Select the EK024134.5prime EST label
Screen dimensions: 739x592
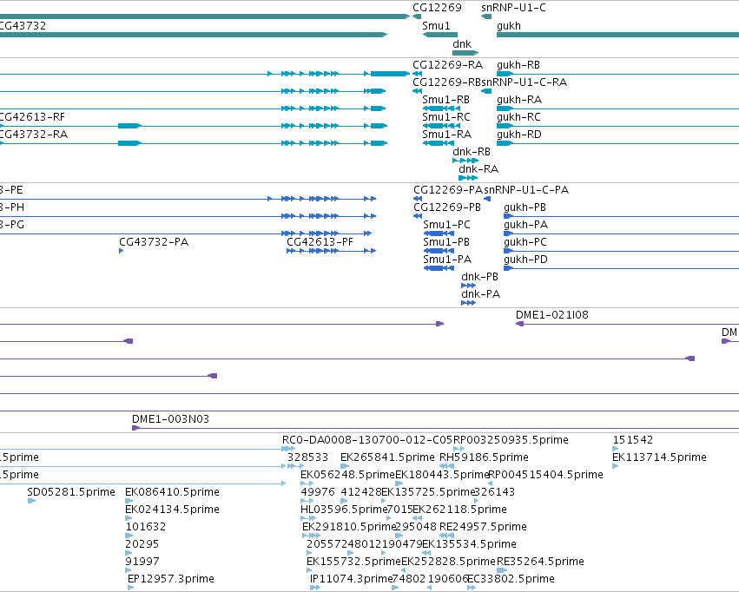(x=172, y=510)
